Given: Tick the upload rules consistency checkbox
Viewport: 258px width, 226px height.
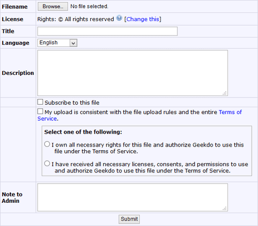Looking at the screenshot, I should [x=40, y=111].
